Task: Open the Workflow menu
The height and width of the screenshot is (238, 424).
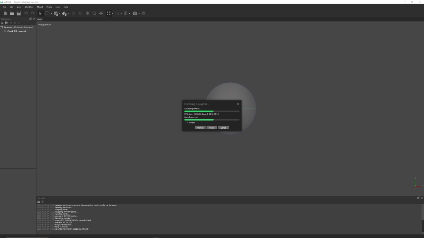Action: [x=29, y=7]
